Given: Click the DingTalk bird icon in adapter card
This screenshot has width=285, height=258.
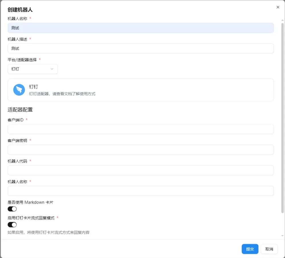Looking at the screenshot, I should [x=19, y=90].
